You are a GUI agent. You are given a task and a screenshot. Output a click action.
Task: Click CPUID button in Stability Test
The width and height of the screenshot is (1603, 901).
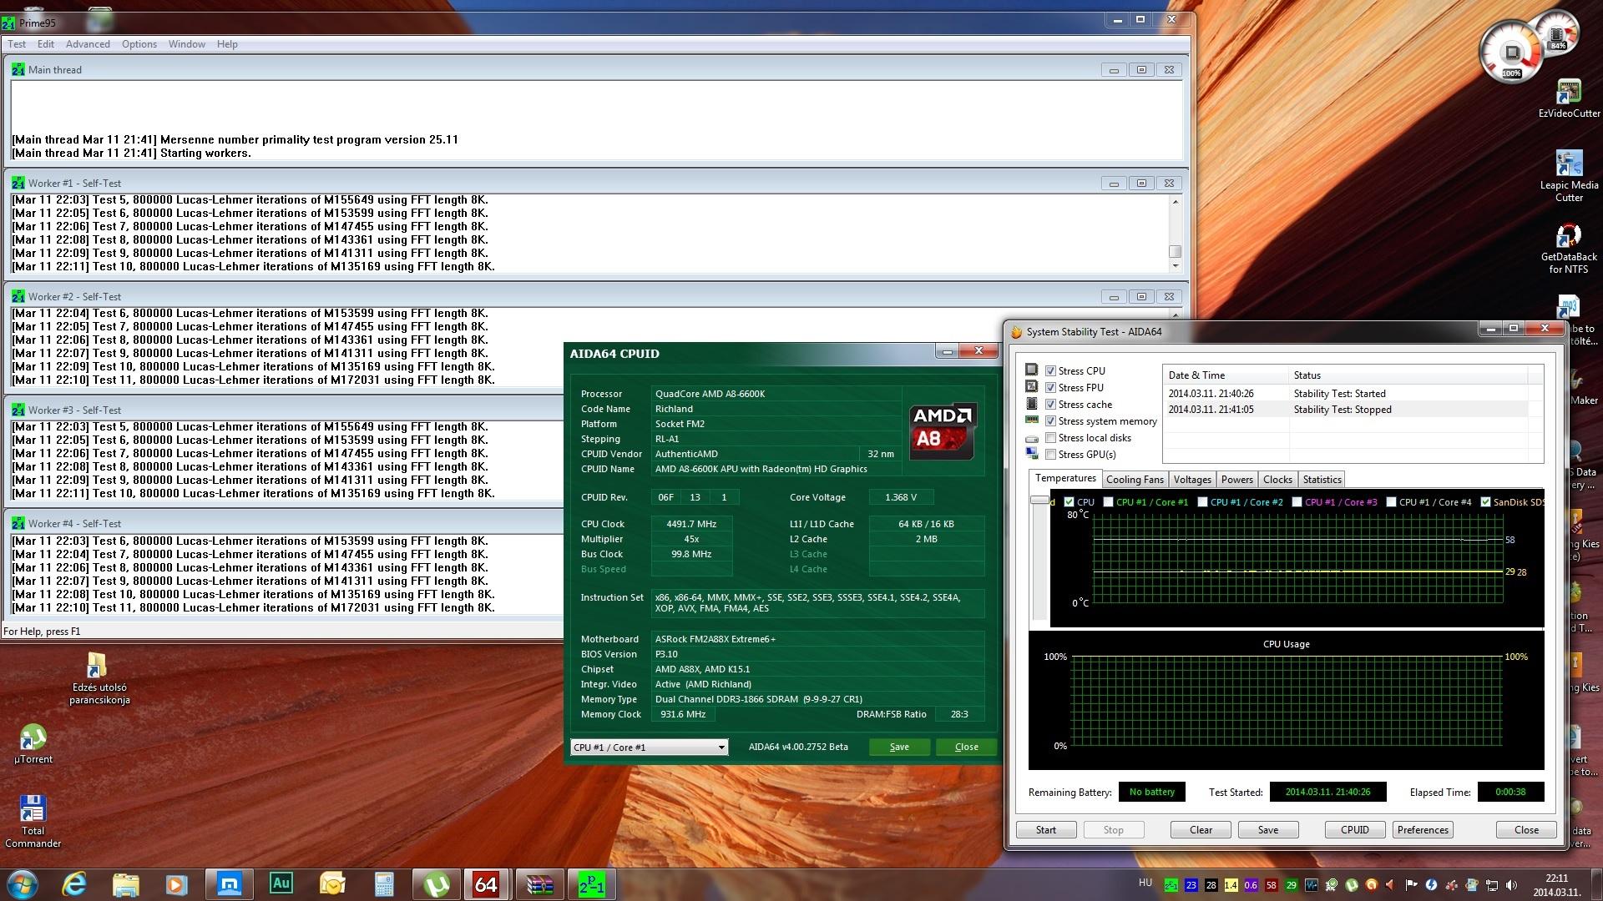click(x=1355, y=830)
